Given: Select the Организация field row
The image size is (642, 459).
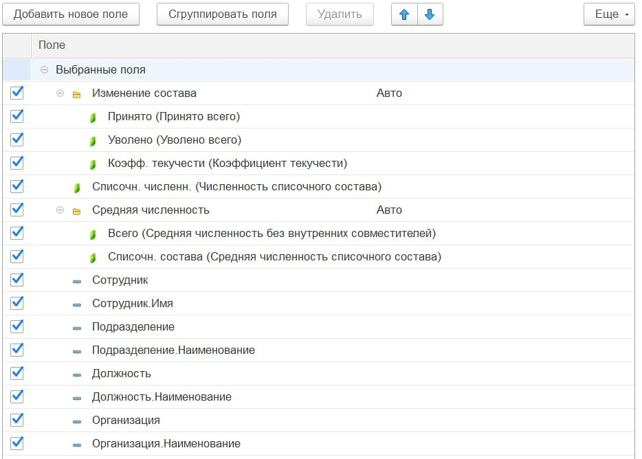Looking at the screenshot, I should coord(126,421).
